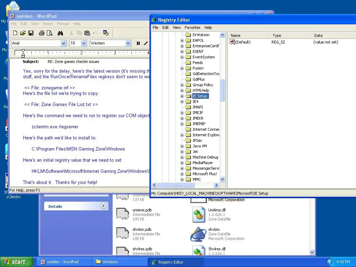
Task: Expand the Java VM registry key
Action: click(x=182, y=146)
